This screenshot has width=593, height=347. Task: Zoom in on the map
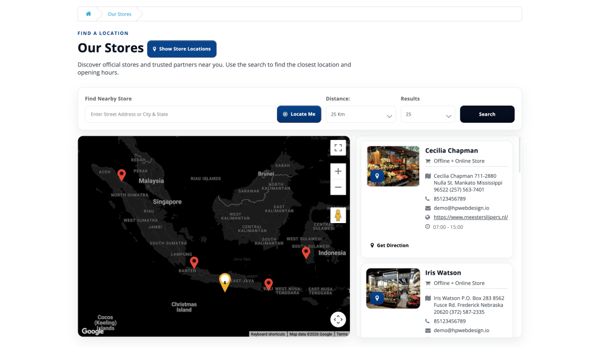(338, 171)
